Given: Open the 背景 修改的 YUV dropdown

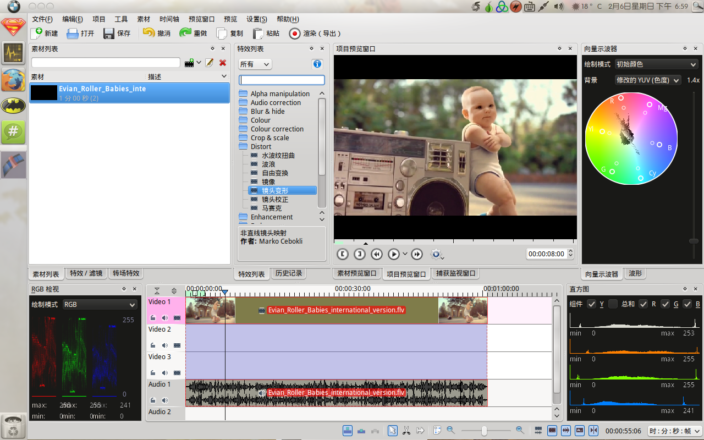Looking at the screenshot, I should [x=648, y=80].
